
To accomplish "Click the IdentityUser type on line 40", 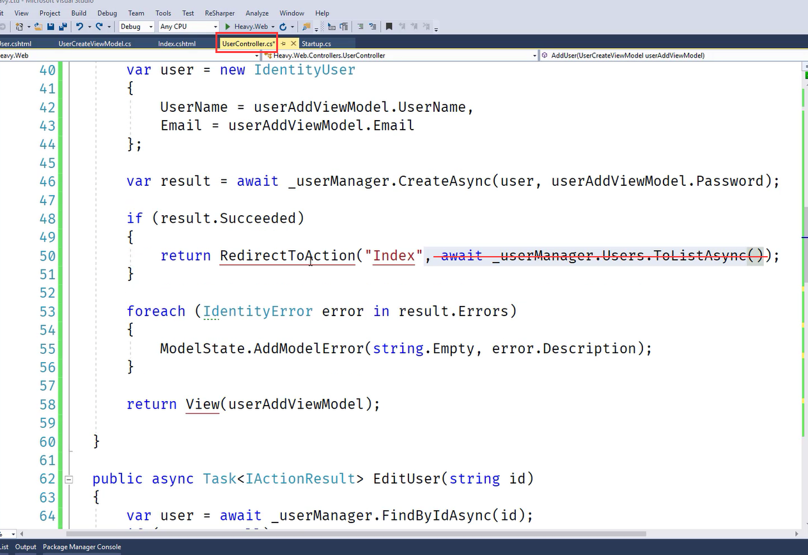I will tap(304, 70).
